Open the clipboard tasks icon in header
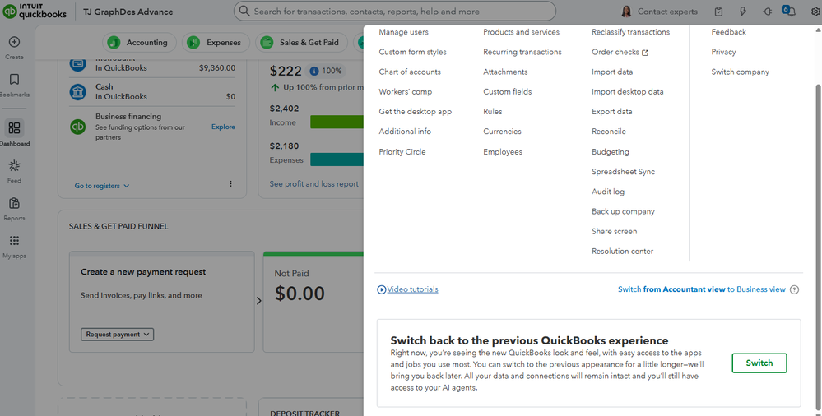 pos(718,11)
